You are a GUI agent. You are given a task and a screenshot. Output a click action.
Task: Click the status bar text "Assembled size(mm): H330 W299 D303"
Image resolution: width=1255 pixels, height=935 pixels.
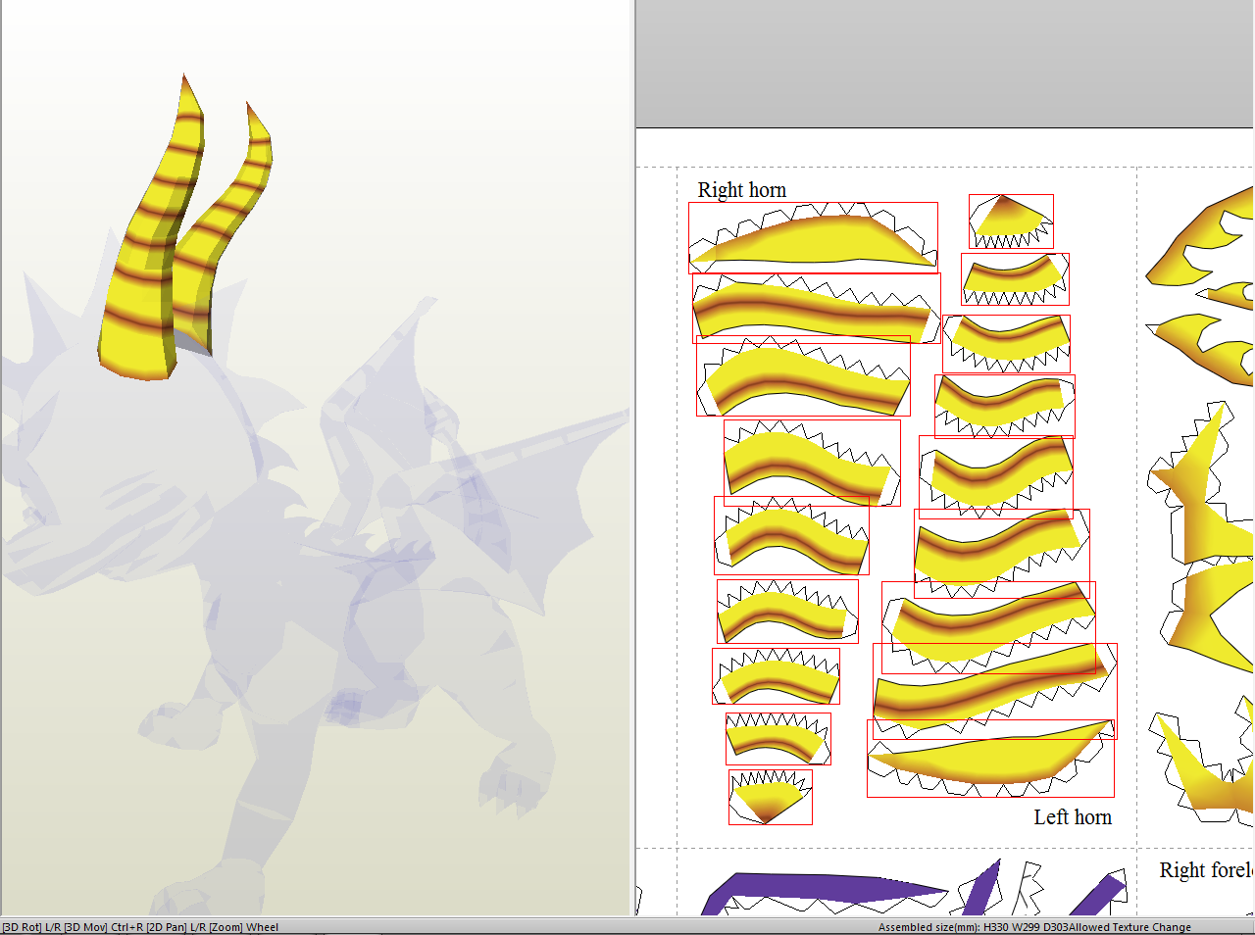[x=973, y=927]
